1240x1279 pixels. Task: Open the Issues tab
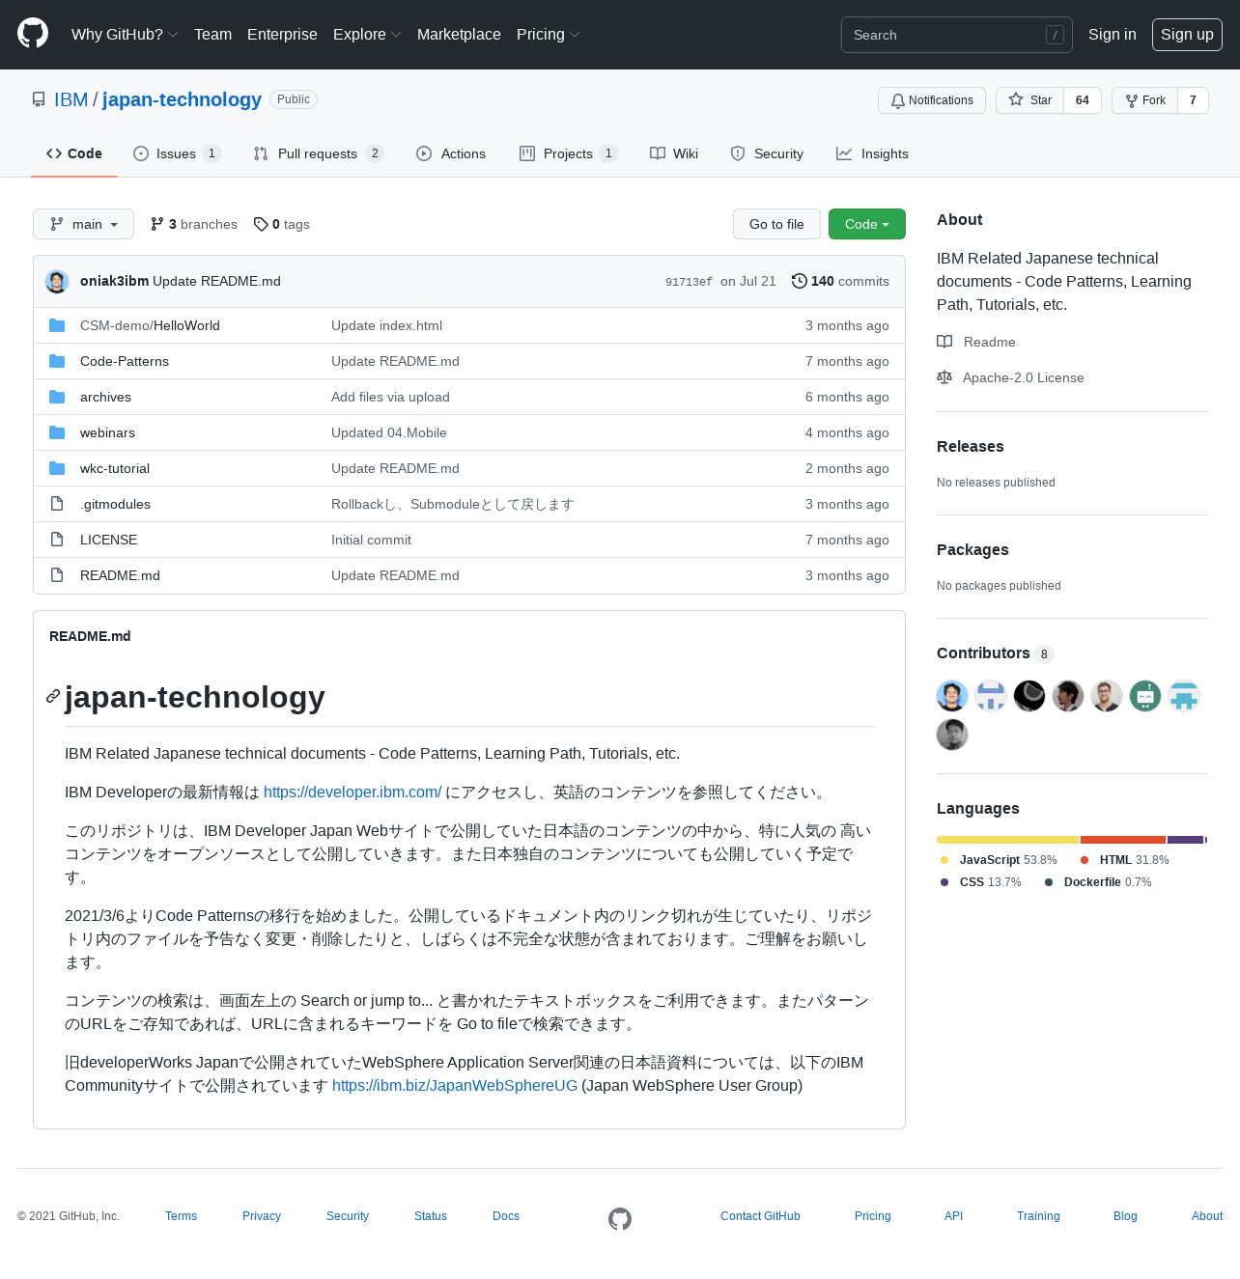point(178,153)
